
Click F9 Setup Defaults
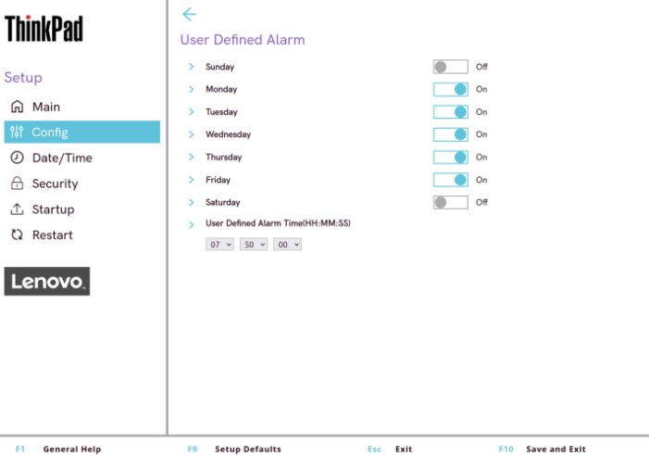[234, 449]
